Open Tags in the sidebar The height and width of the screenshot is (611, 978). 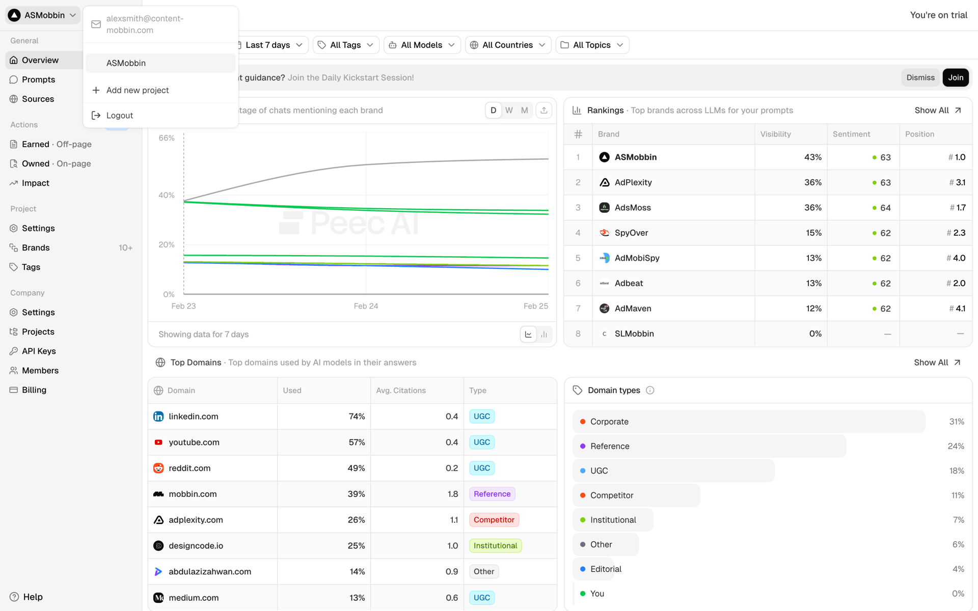pos(71,267)
